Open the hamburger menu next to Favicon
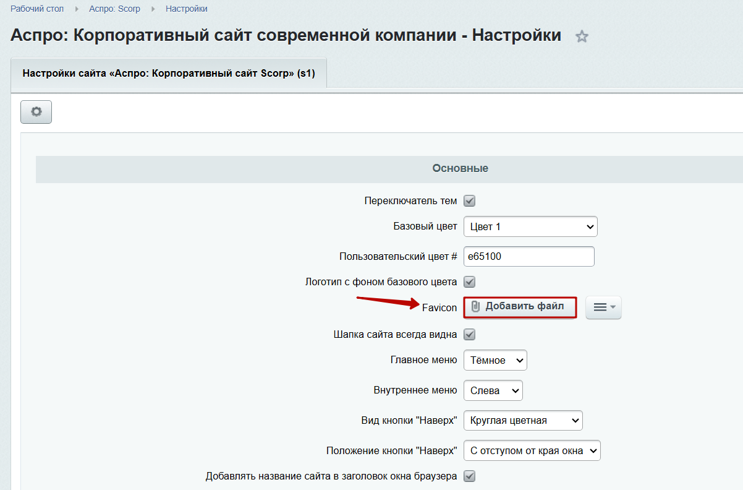This screenshot has width=743, height=490. coord(603,307)
